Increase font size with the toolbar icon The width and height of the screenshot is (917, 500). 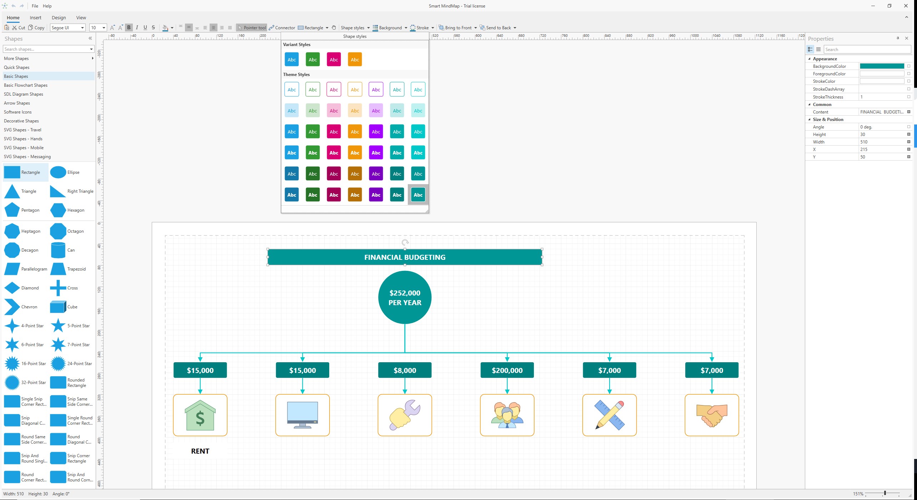(x=112, y=27)
